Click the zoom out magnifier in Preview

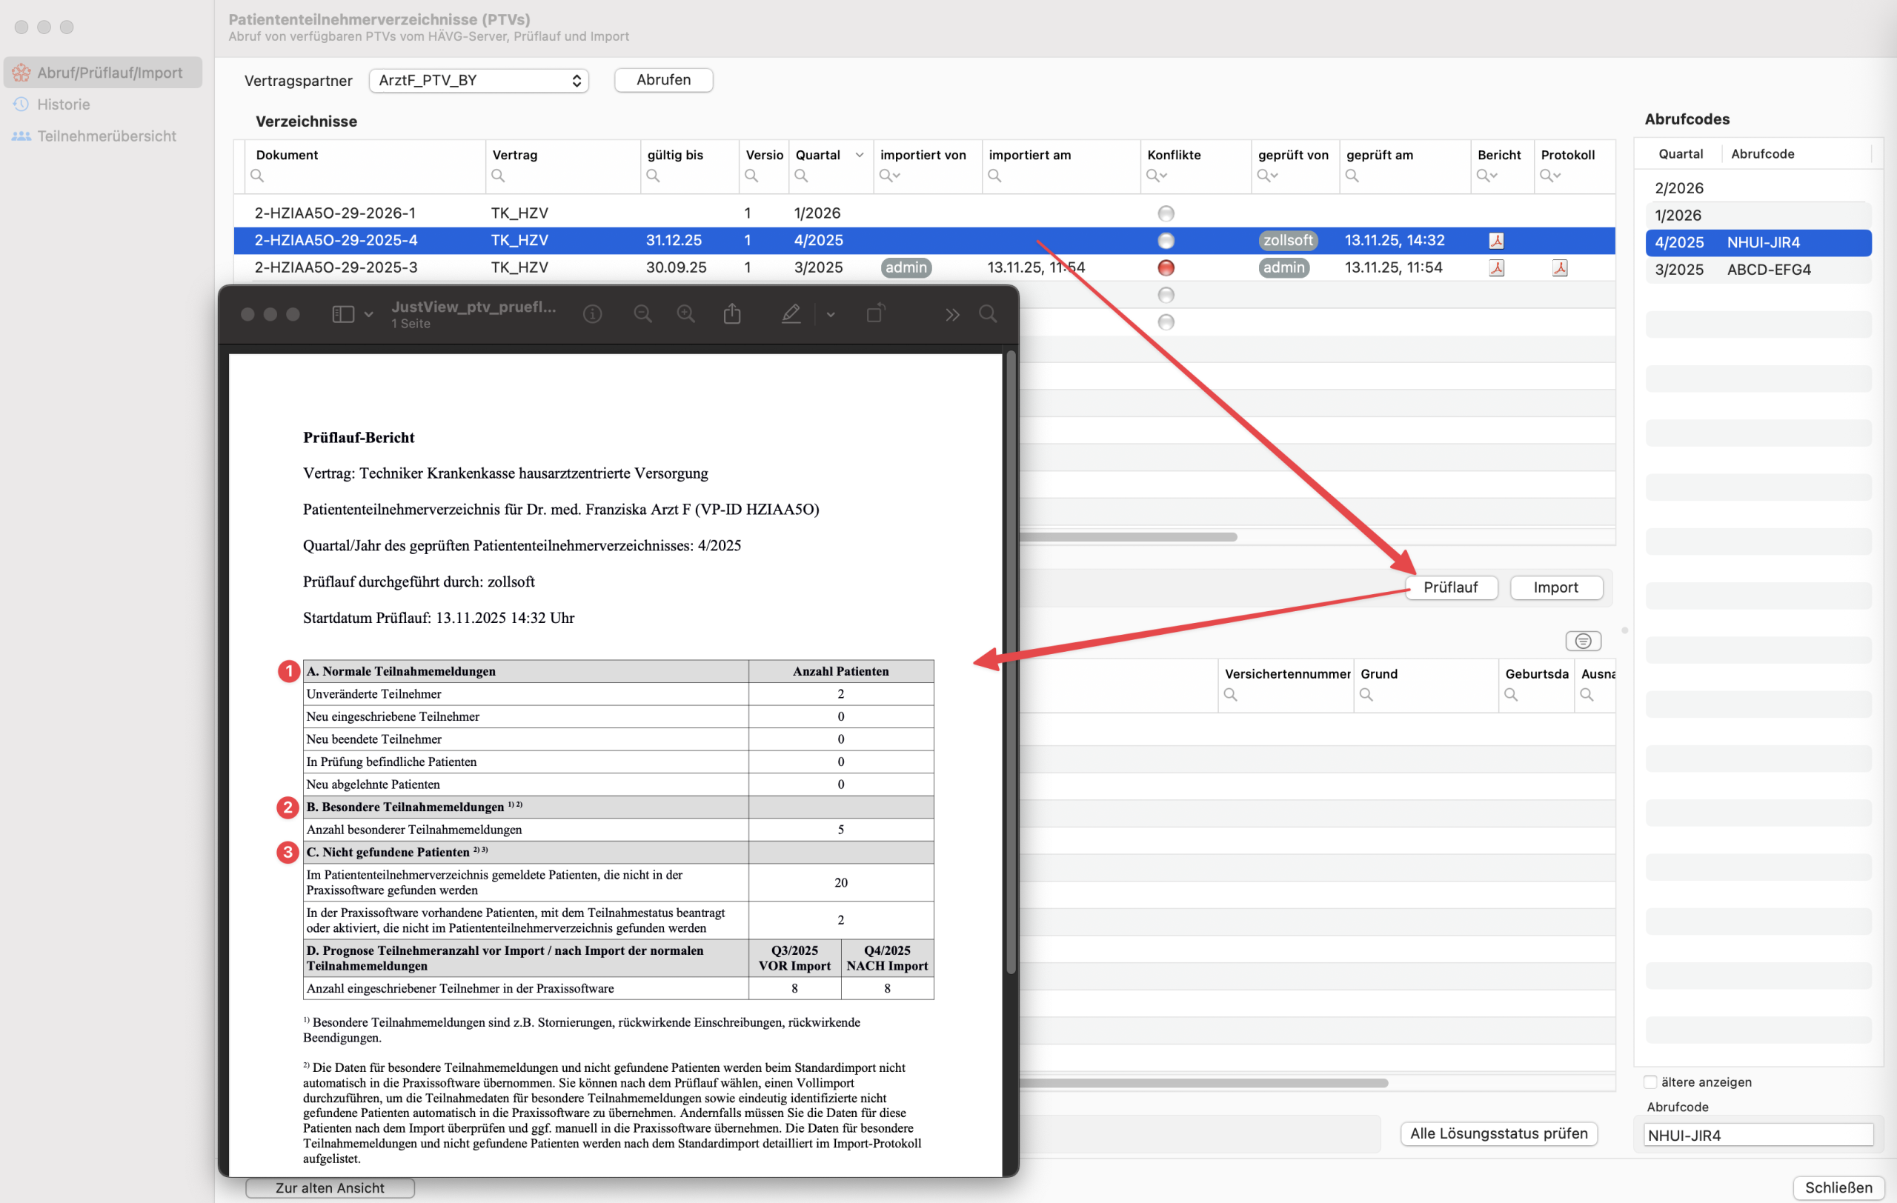coord(642,314)
